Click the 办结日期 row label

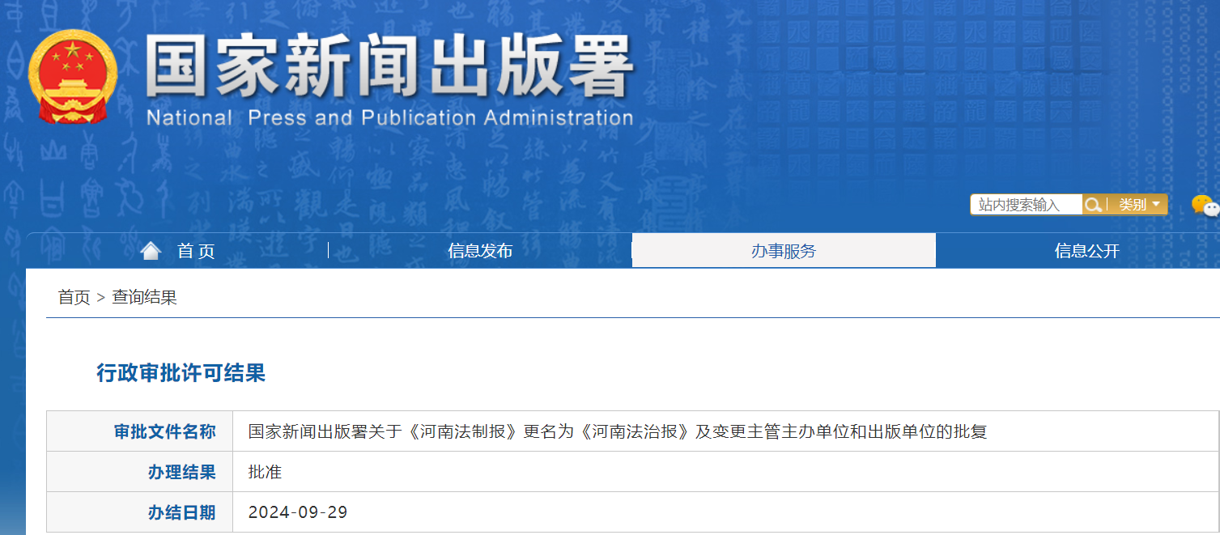(181, 512)
